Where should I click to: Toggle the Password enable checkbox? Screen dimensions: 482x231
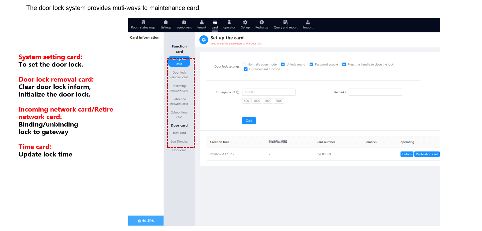click(x=311, y=65)
